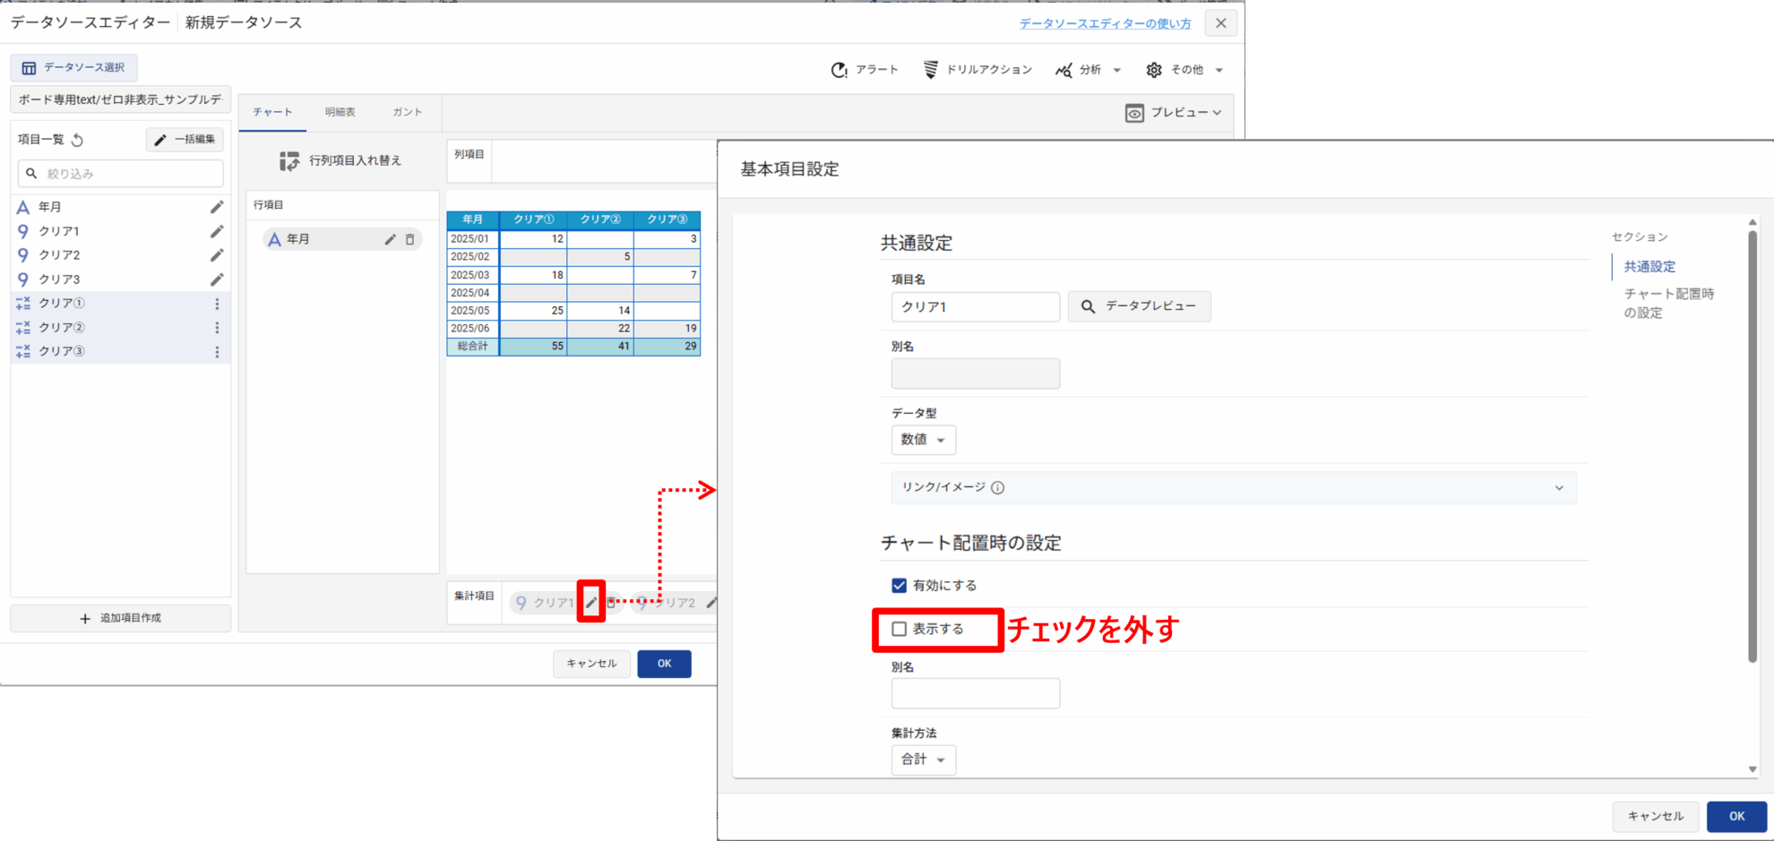
Task: Click the edit pencil for クリア3 in the item list
Action: point(217,279)
